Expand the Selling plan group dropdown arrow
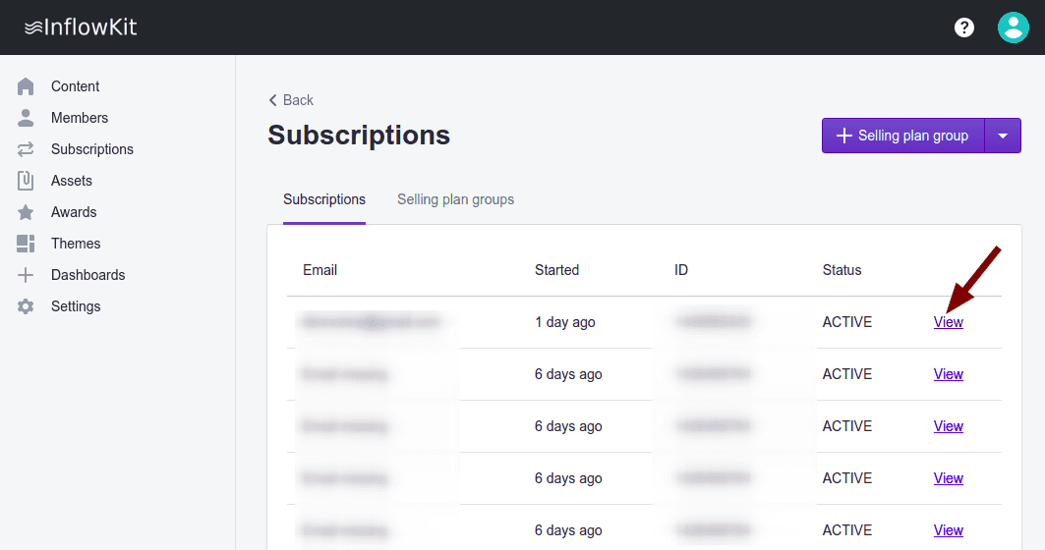The image size is (1045, 550). pos(1003,136)
